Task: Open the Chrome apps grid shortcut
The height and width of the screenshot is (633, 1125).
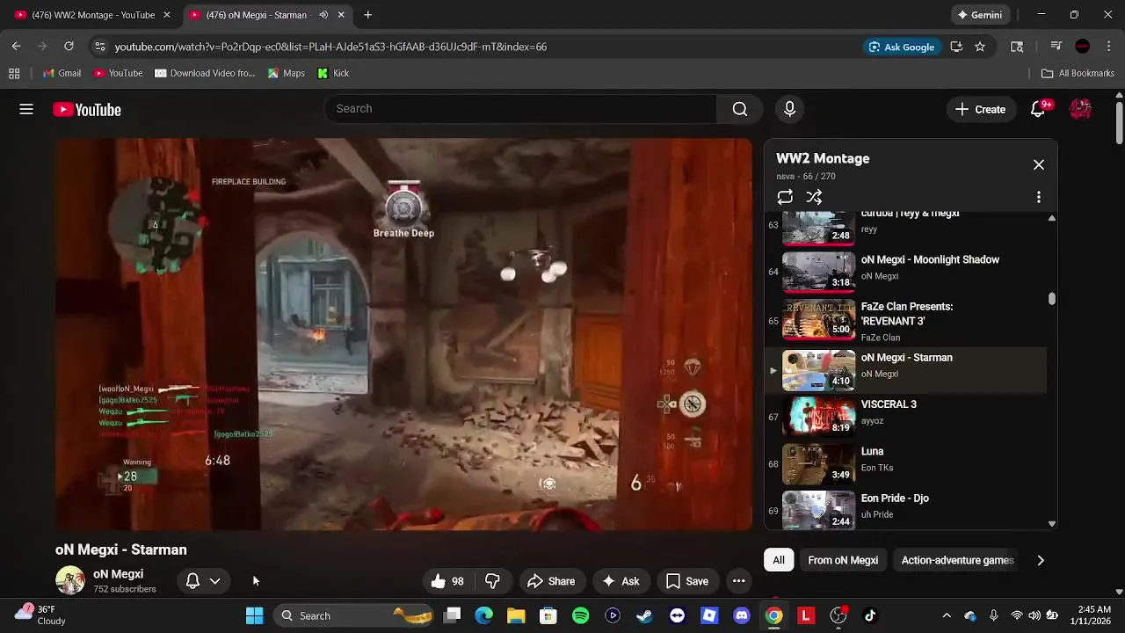Action: pos(14,73)
